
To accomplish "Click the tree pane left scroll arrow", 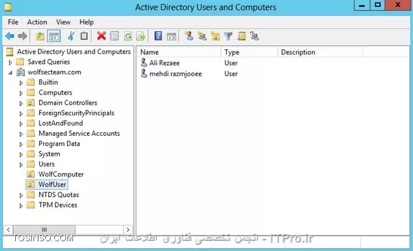I will coord(9,230).
